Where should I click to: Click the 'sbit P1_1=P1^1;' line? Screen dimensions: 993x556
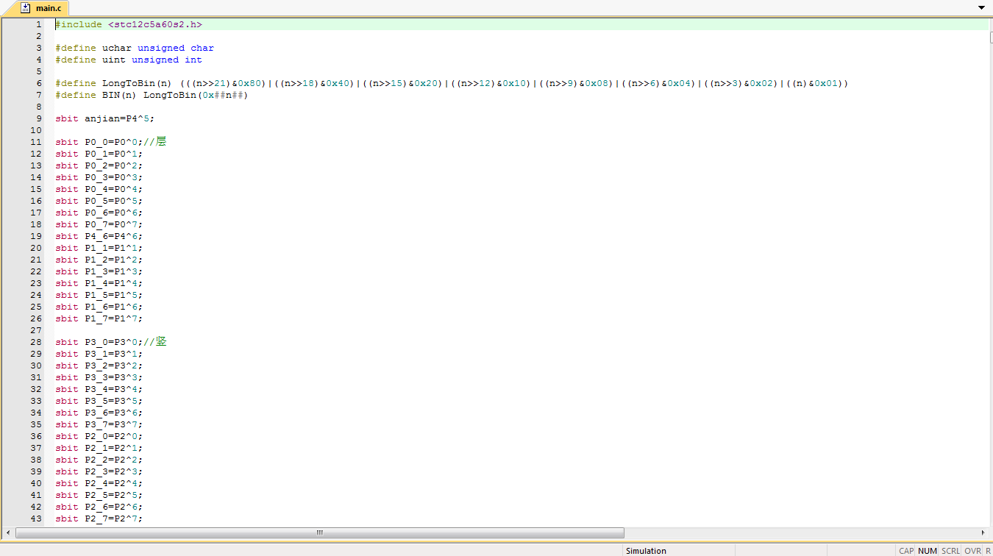point(99,248)
